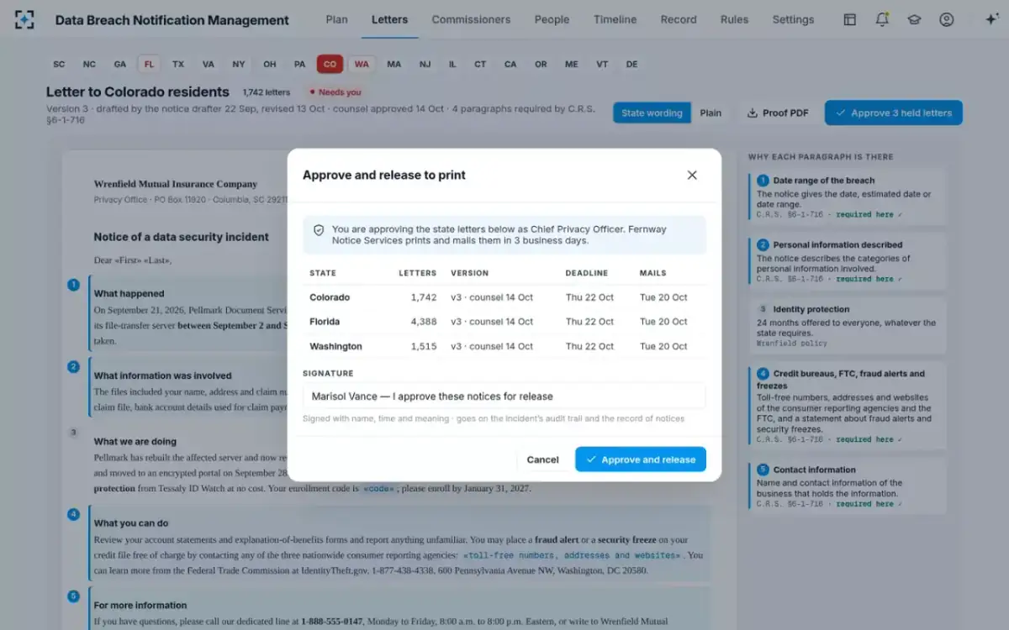The height and width of the screenshot is (630, 1009).
Task: Open the Letters tab
Action: [x=389, y=19]
